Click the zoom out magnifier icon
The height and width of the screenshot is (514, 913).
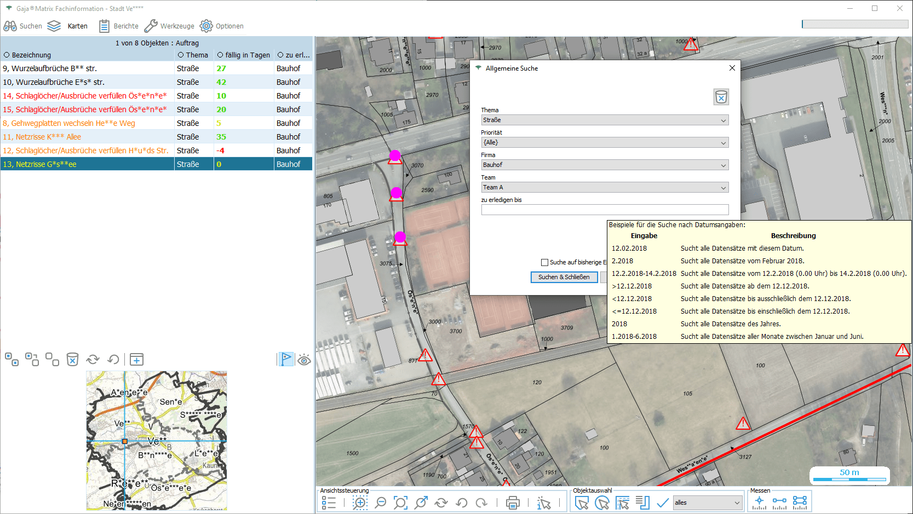pyautogui.click(x=380, y=503)
